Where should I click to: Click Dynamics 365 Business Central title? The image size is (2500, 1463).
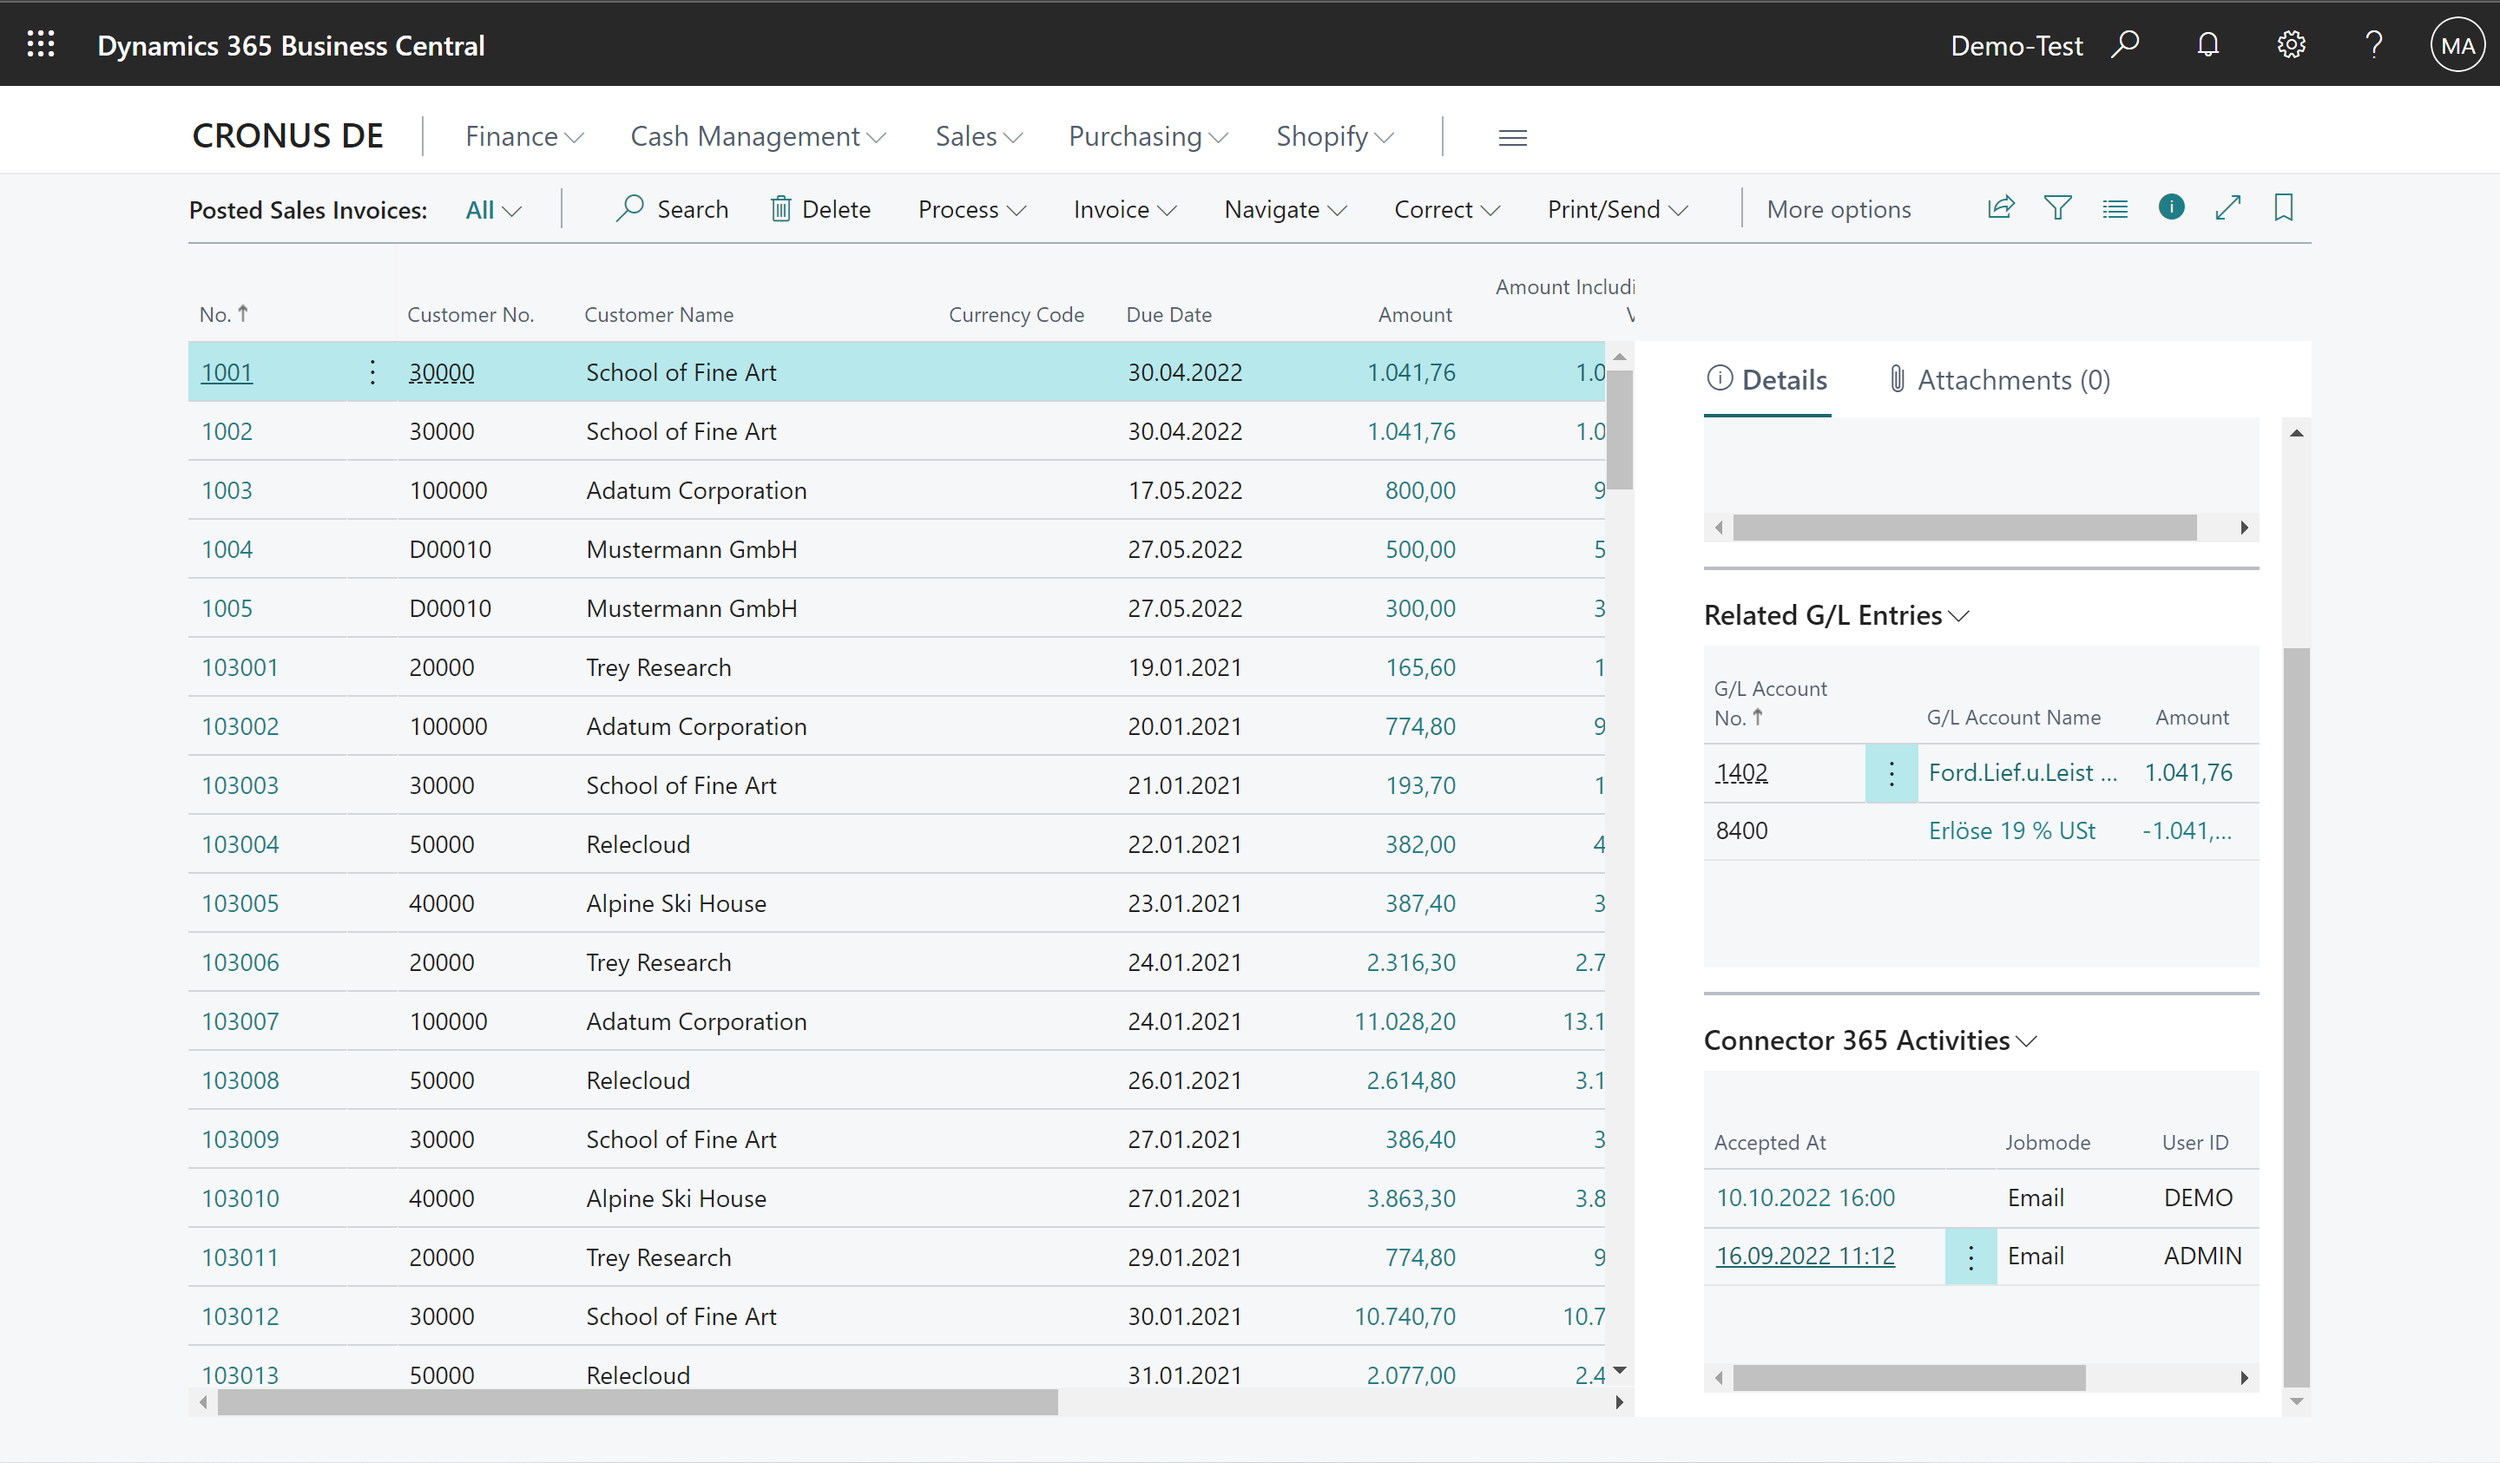coord(291,46)
